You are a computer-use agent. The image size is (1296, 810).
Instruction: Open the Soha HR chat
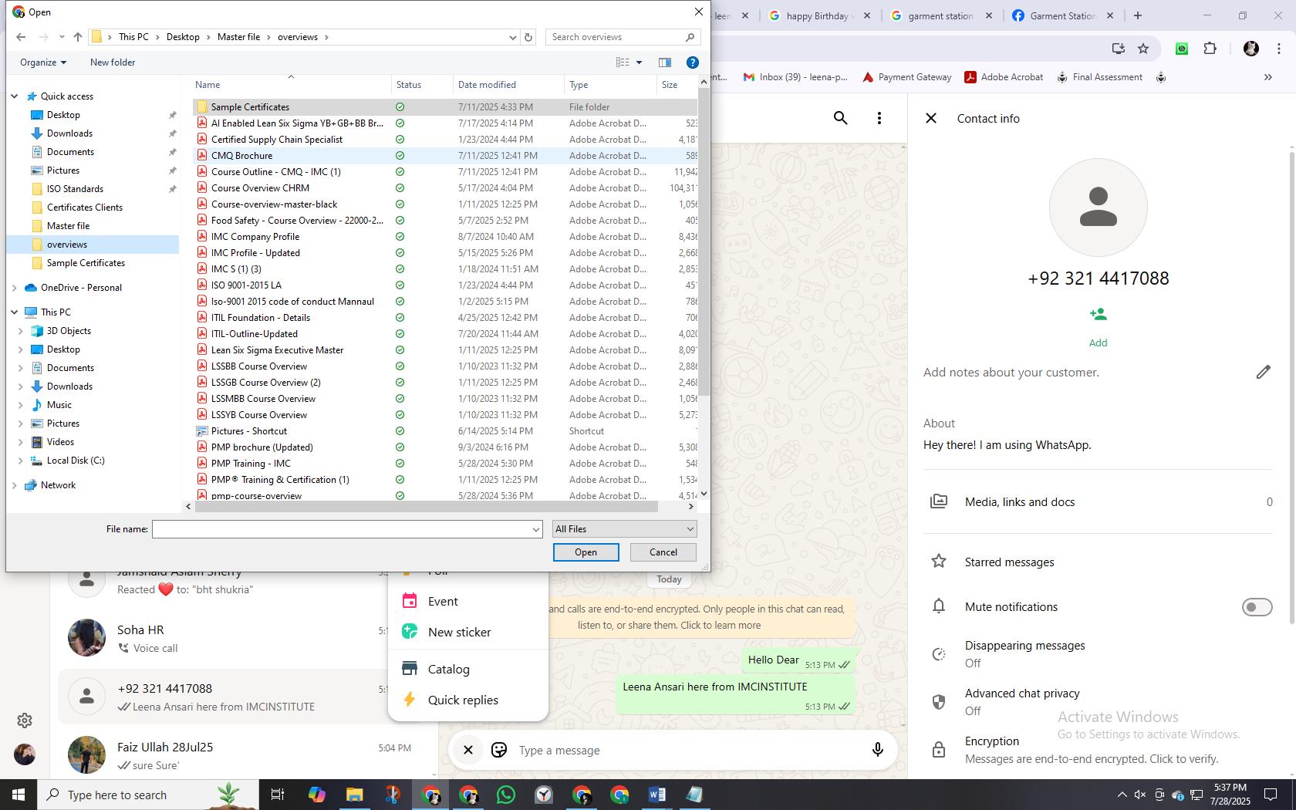[x=247, y=639]
